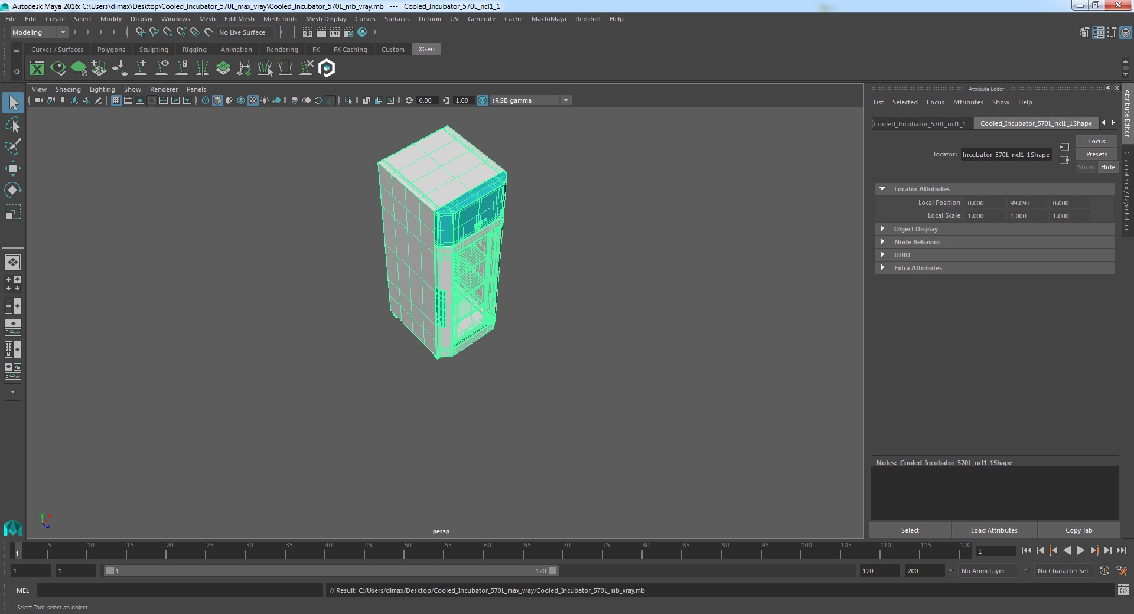Open the viewport Shading menu

(68, 89)
